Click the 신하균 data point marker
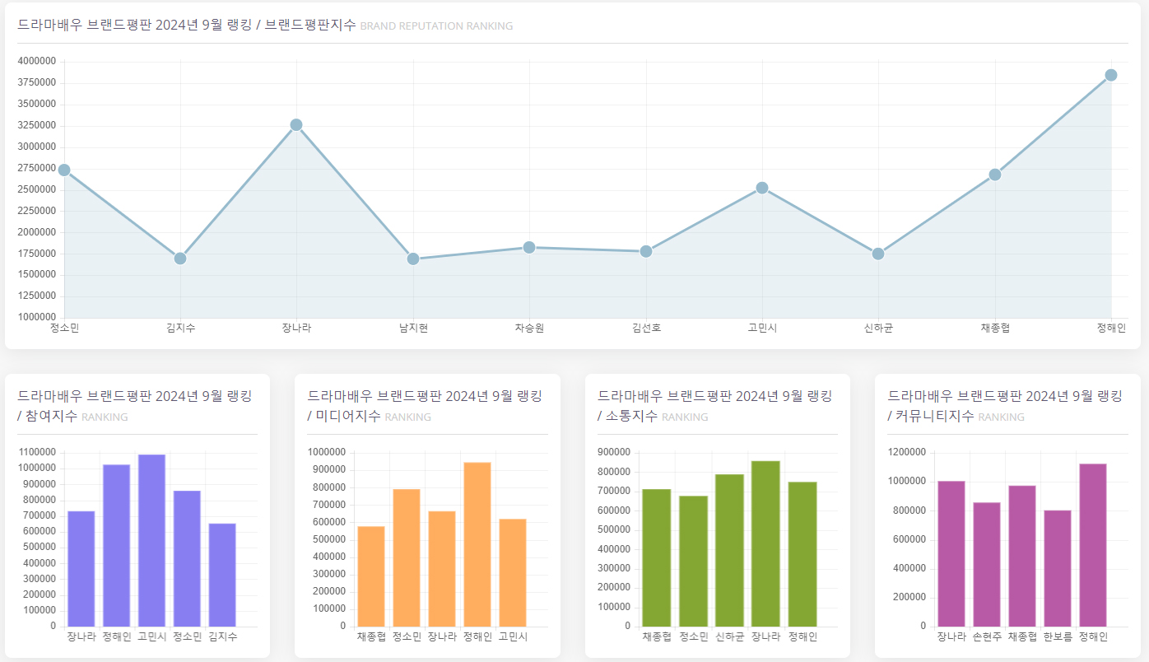Image resolution: width=1149 pixels, height=662 pixels. (878, 254)
